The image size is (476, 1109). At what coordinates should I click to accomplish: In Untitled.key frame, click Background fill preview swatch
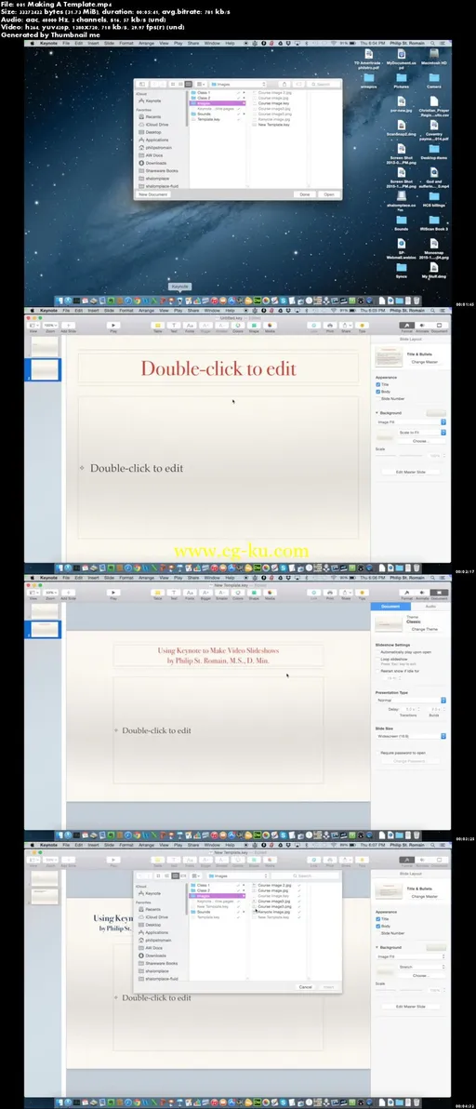436,412
